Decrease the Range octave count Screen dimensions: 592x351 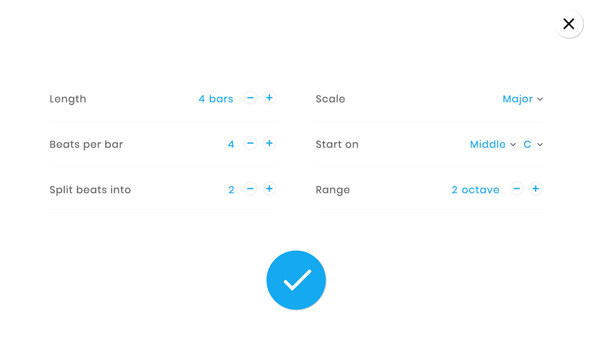pyautogui.click(x=517, y=189)
